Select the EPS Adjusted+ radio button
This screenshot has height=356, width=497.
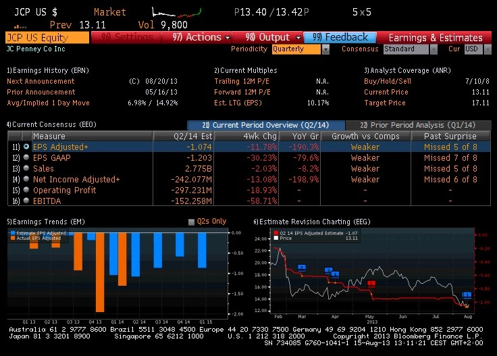point(26,147)
